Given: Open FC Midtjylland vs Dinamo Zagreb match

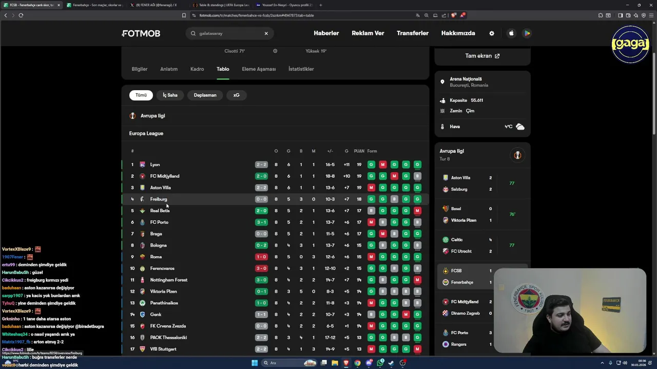Looking at the screenshot, I should click(x=466, y=307).
